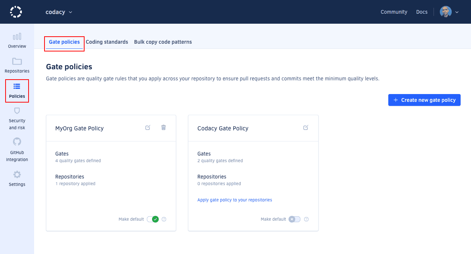Open the Docs page from the top bar

(x=422, y=11)
